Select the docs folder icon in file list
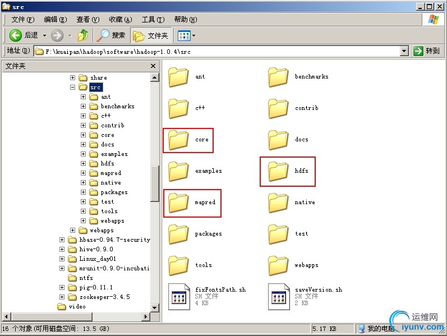Screen dimensions: 447x336 [278, 140]
